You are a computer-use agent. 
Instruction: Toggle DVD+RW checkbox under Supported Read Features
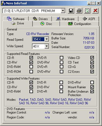coord(61,71)
